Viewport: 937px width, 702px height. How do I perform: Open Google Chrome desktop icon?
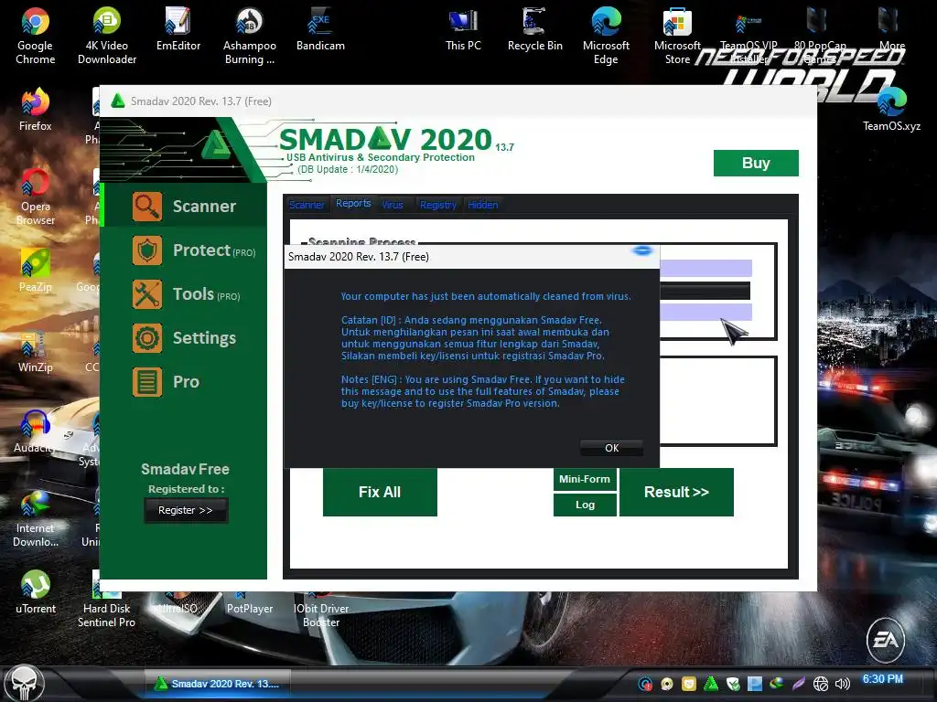36,36
